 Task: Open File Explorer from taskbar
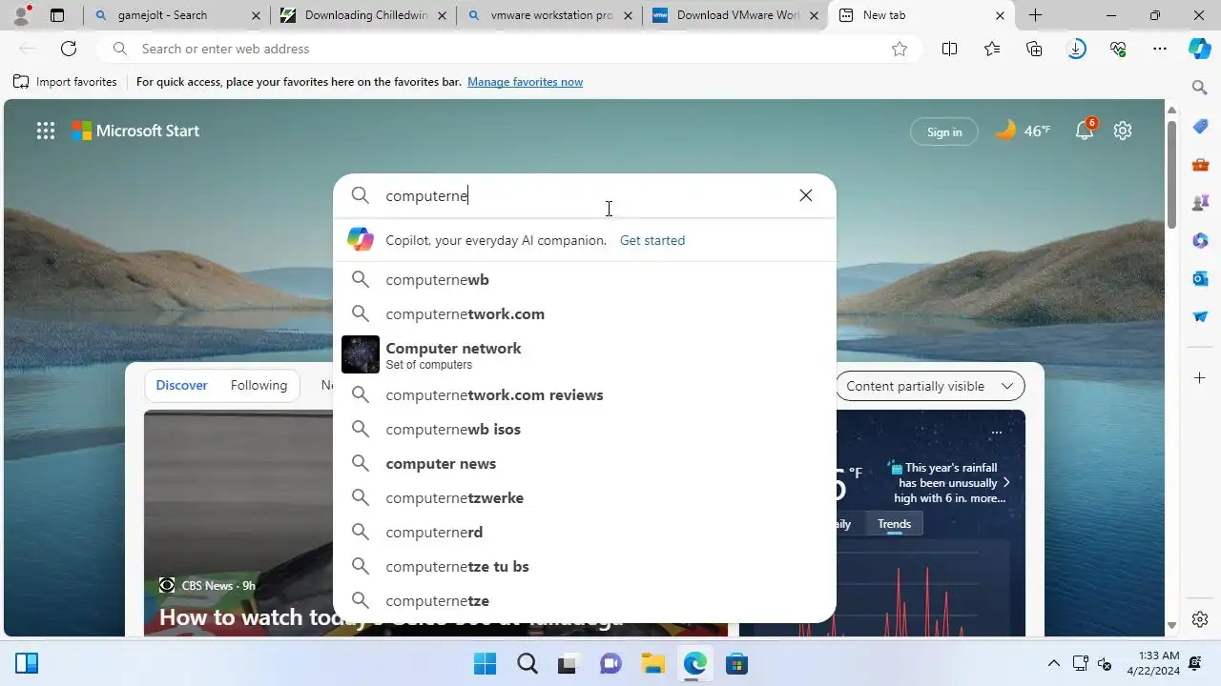pyautogui.click(x=652, y=663)
